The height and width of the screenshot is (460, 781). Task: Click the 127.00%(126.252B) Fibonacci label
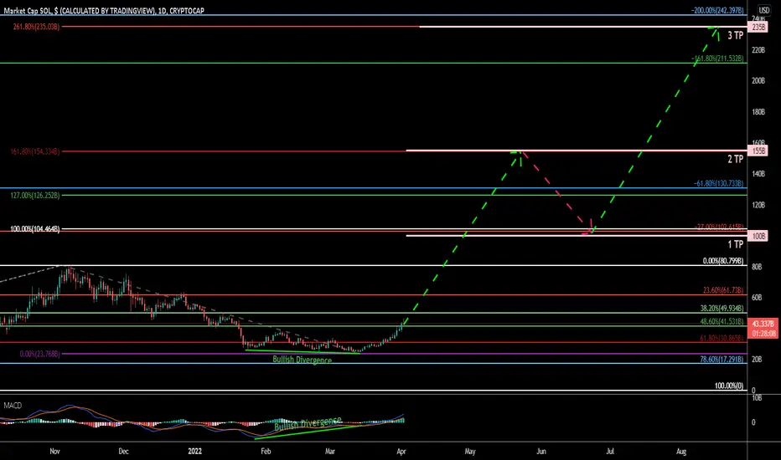tap(35, 196)
